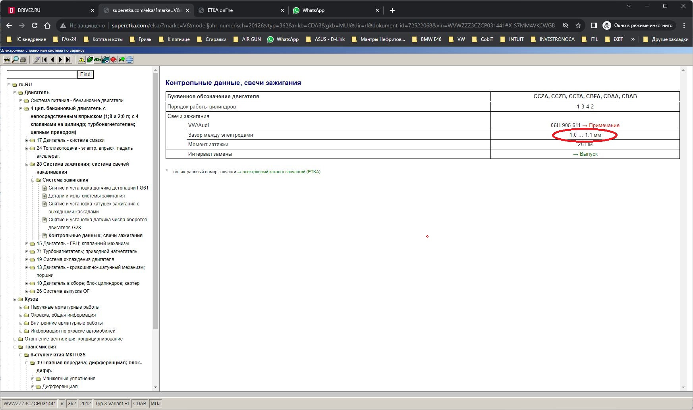Viewport: 693px width, 410px height.
Task: Expand 15 Двигатель - ГБЦ node
Action: (x=27, y=244)
